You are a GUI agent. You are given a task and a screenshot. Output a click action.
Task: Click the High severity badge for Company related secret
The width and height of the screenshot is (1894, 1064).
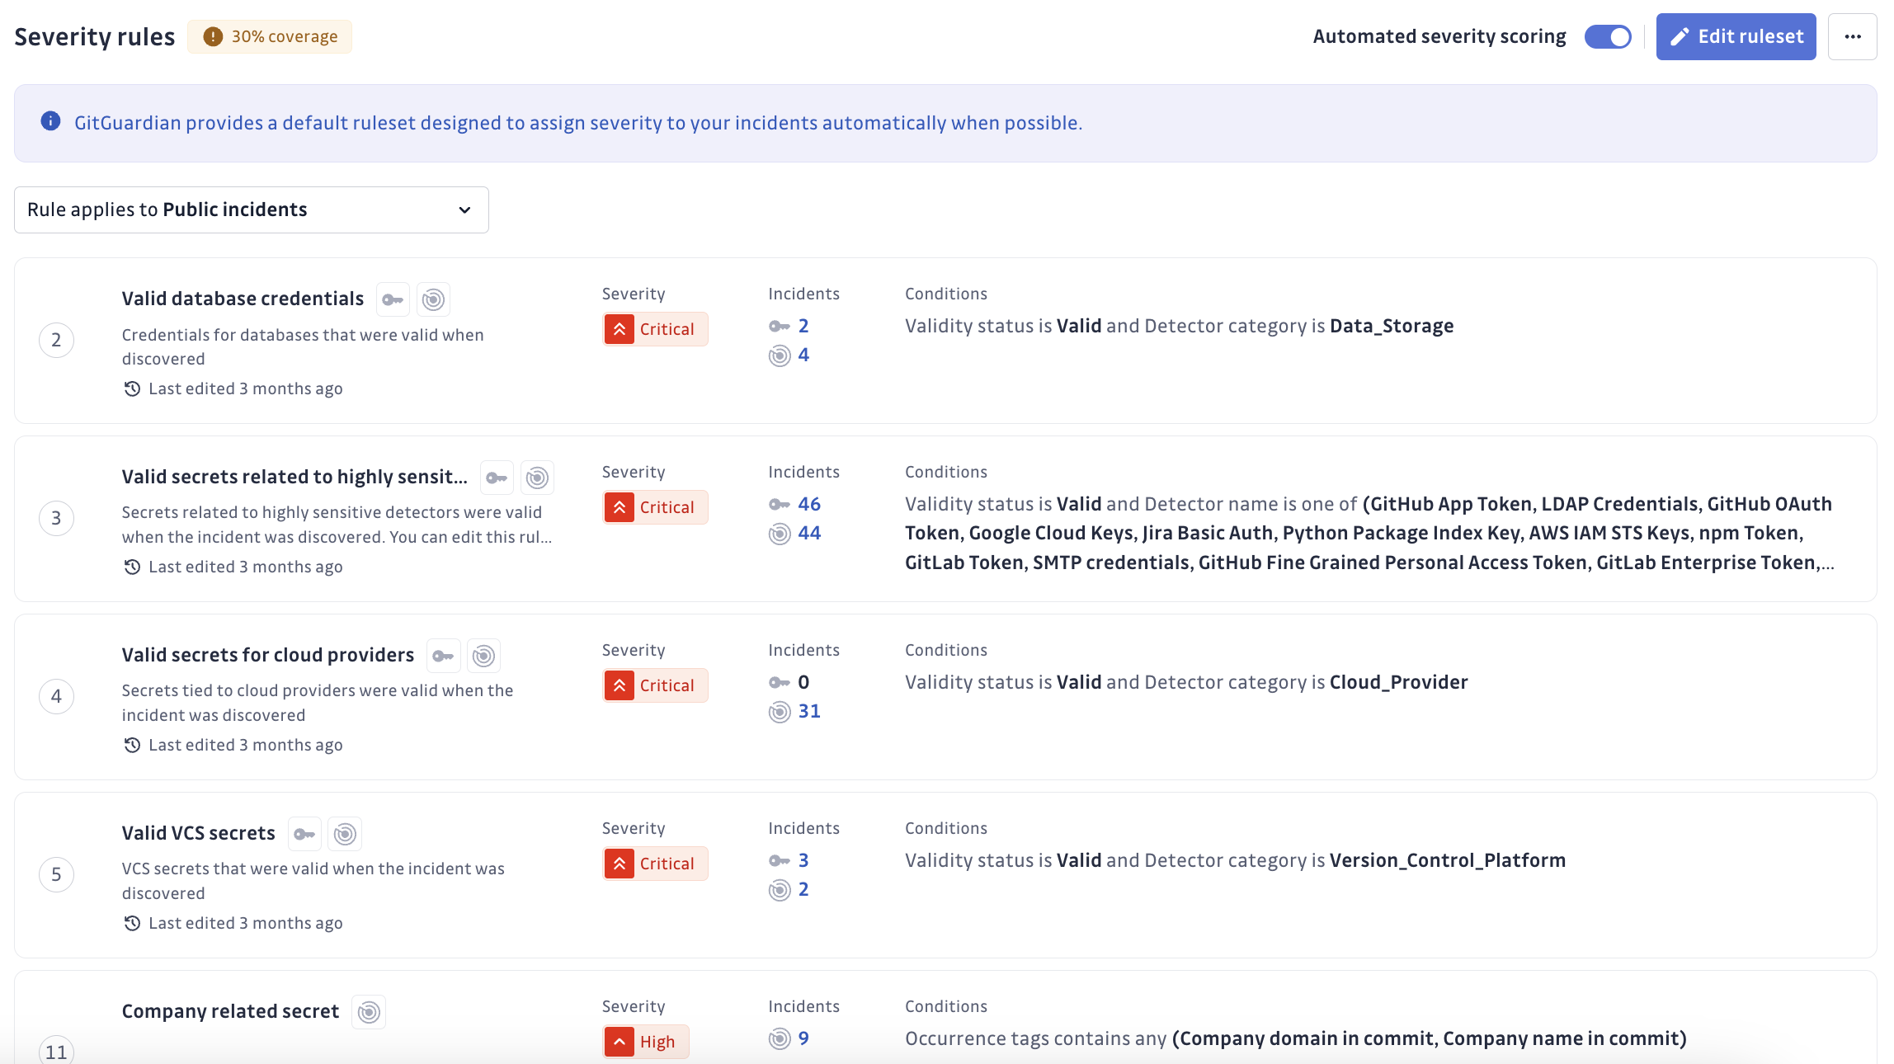[x=646, y=1042]
